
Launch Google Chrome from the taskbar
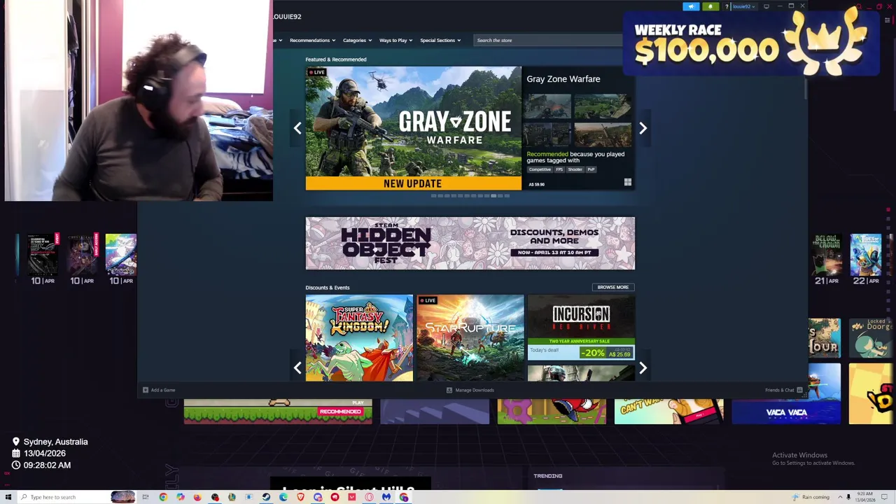(163, 497)
